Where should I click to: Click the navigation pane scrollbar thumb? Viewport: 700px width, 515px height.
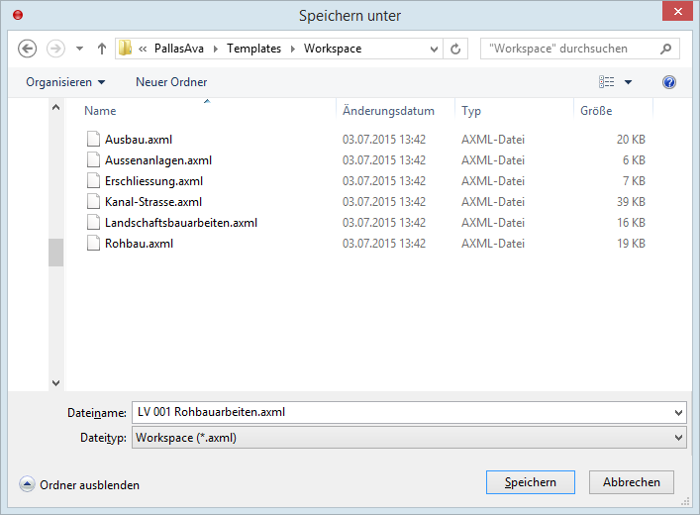pos(55,253)
